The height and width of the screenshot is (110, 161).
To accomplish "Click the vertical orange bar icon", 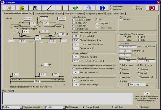I will click(x=62, y=8).
